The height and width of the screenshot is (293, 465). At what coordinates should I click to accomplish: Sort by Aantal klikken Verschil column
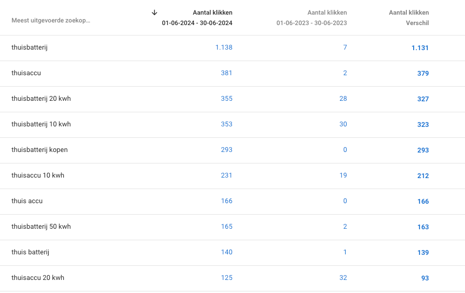pos(409,18)
